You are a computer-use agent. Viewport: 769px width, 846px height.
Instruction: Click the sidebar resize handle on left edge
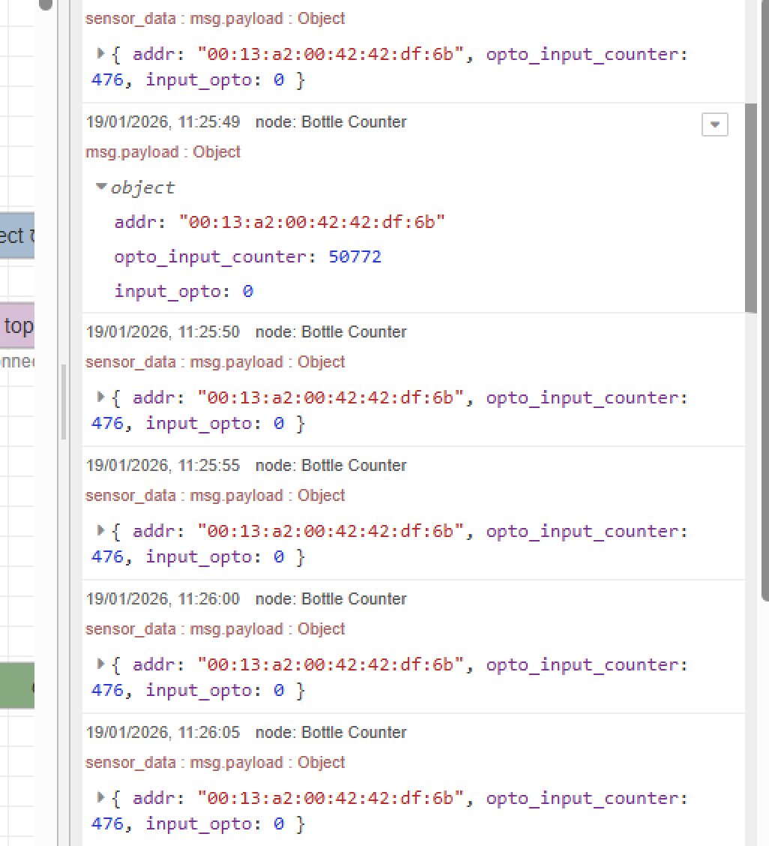click(x=64, y=402)
